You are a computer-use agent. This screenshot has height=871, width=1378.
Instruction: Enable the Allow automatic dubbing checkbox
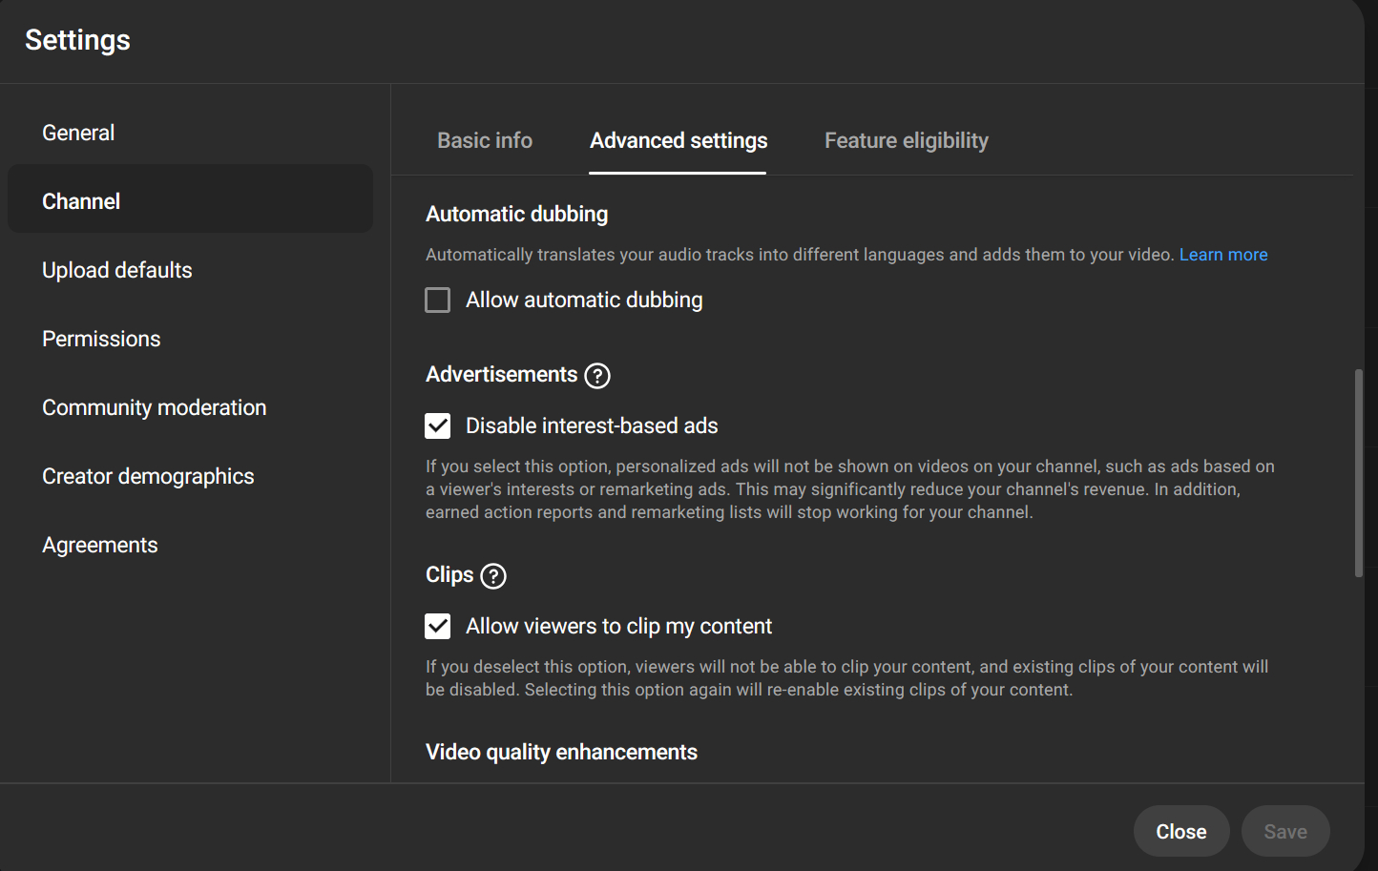pyautogui.click(x=438, y=301)
